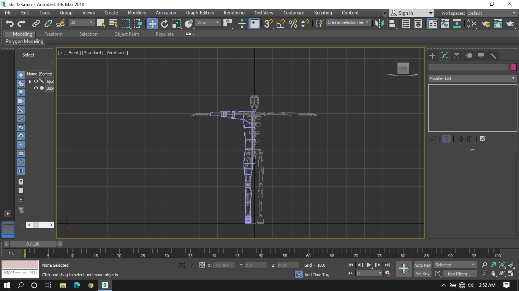This screenshot has height=291, width=519.
Task: Open the Key Filters dialog button
Action: [459, 274]
